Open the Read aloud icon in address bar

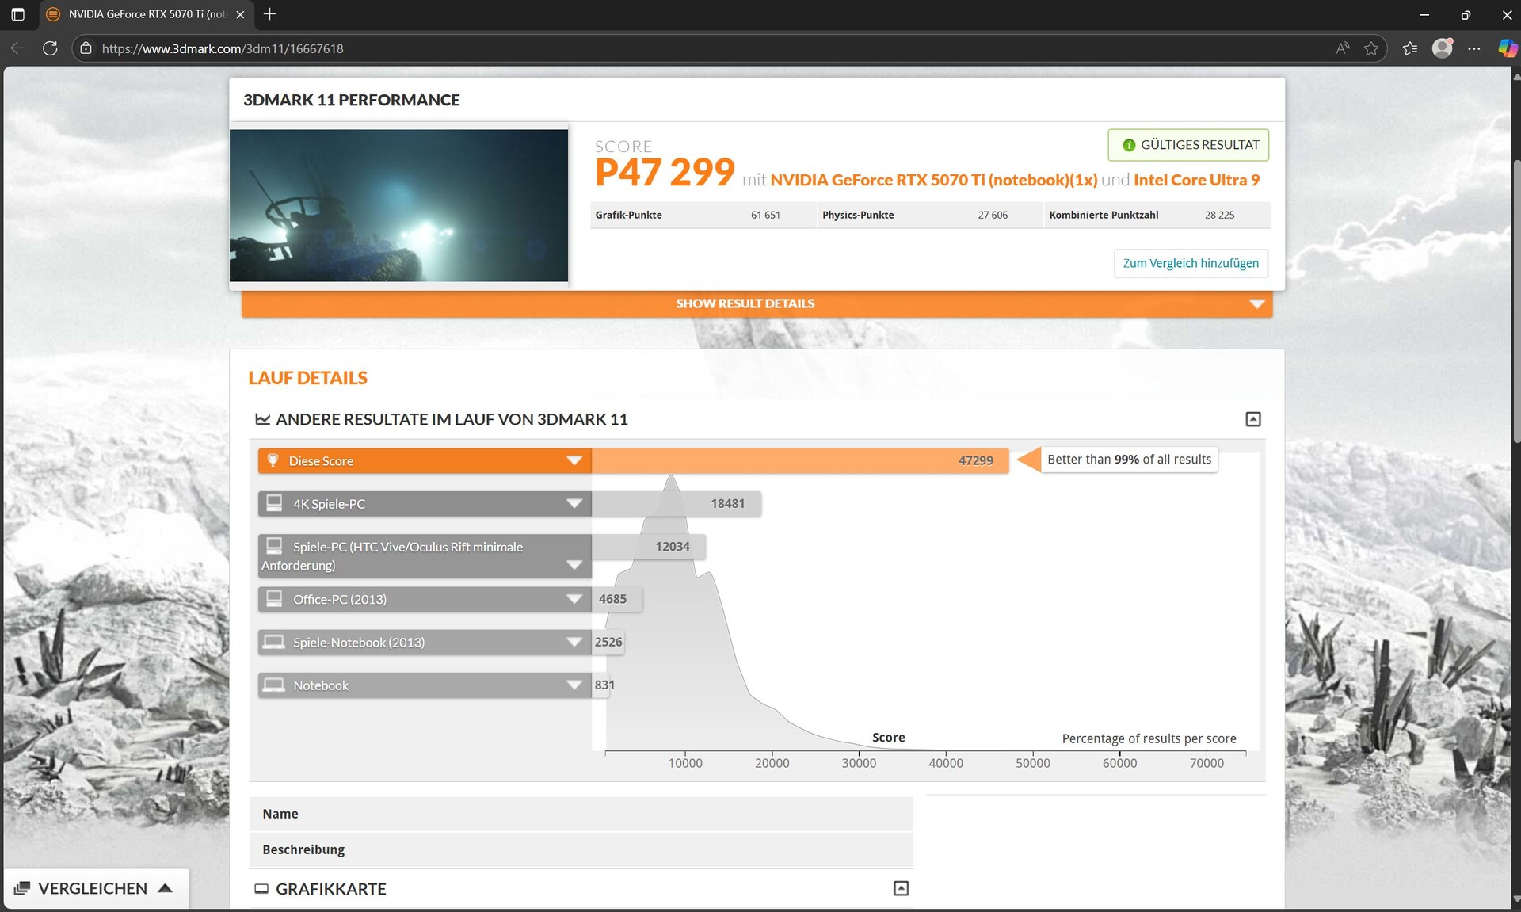1342,48
